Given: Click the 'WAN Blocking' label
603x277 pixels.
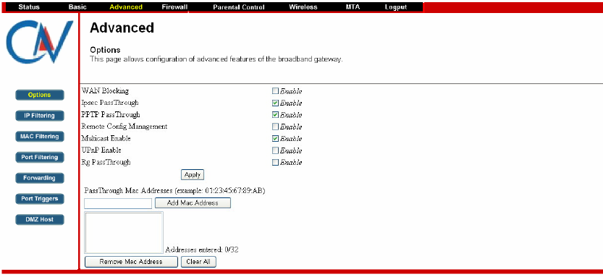Looking at the screenshot, I should point(105,91).
